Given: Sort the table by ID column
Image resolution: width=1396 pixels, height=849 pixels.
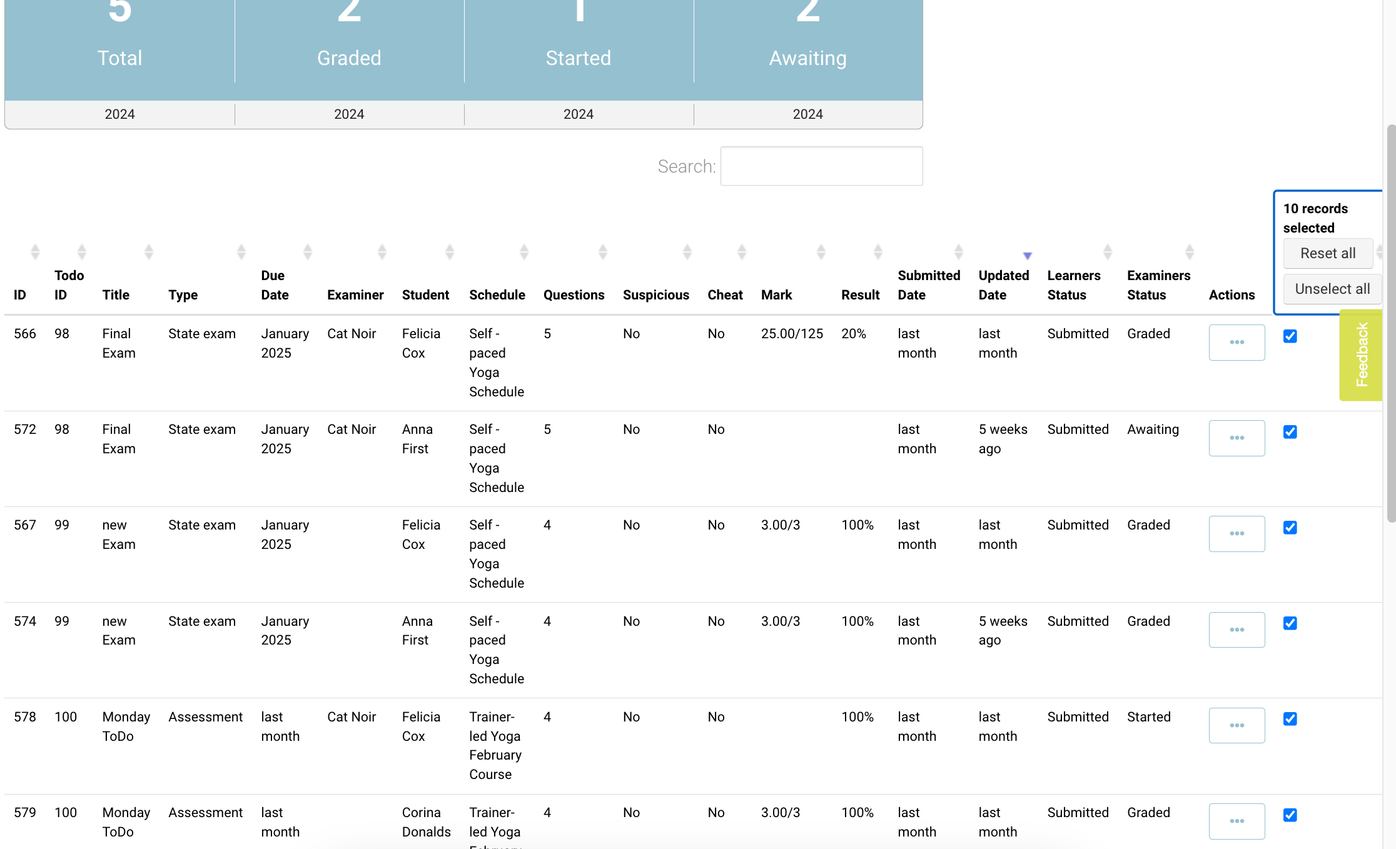Looking at the screenshot, I should 35,251.
